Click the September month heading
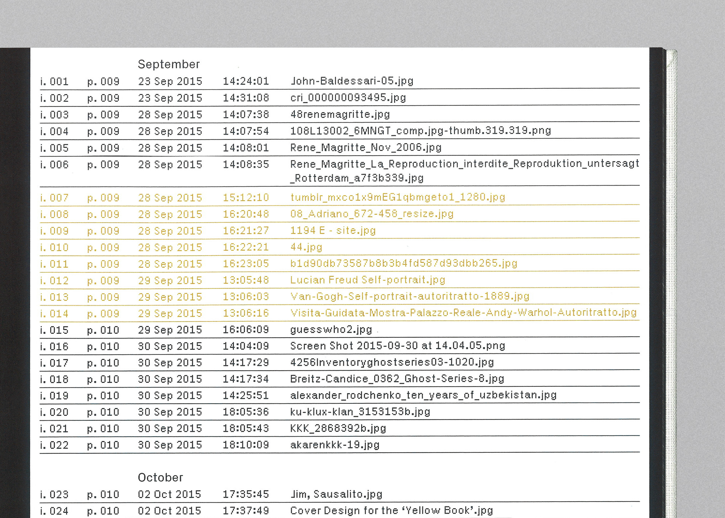 point(169,64)
